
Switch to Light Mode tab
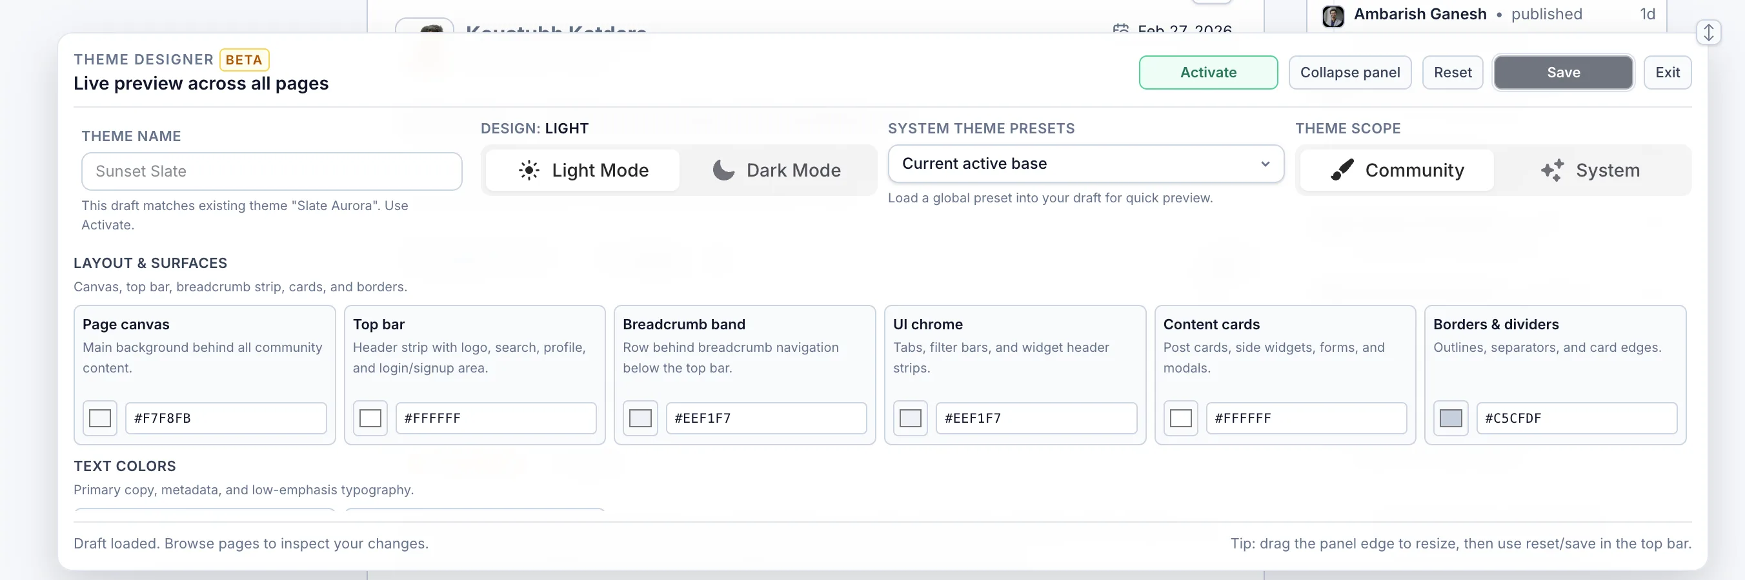[x=581, y=171]
